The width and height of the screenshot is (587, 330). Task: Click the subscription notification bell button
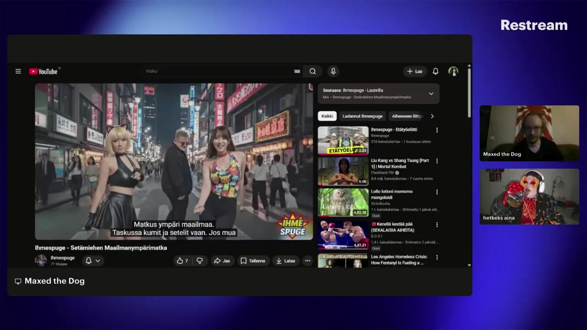[x=89, y=261]
